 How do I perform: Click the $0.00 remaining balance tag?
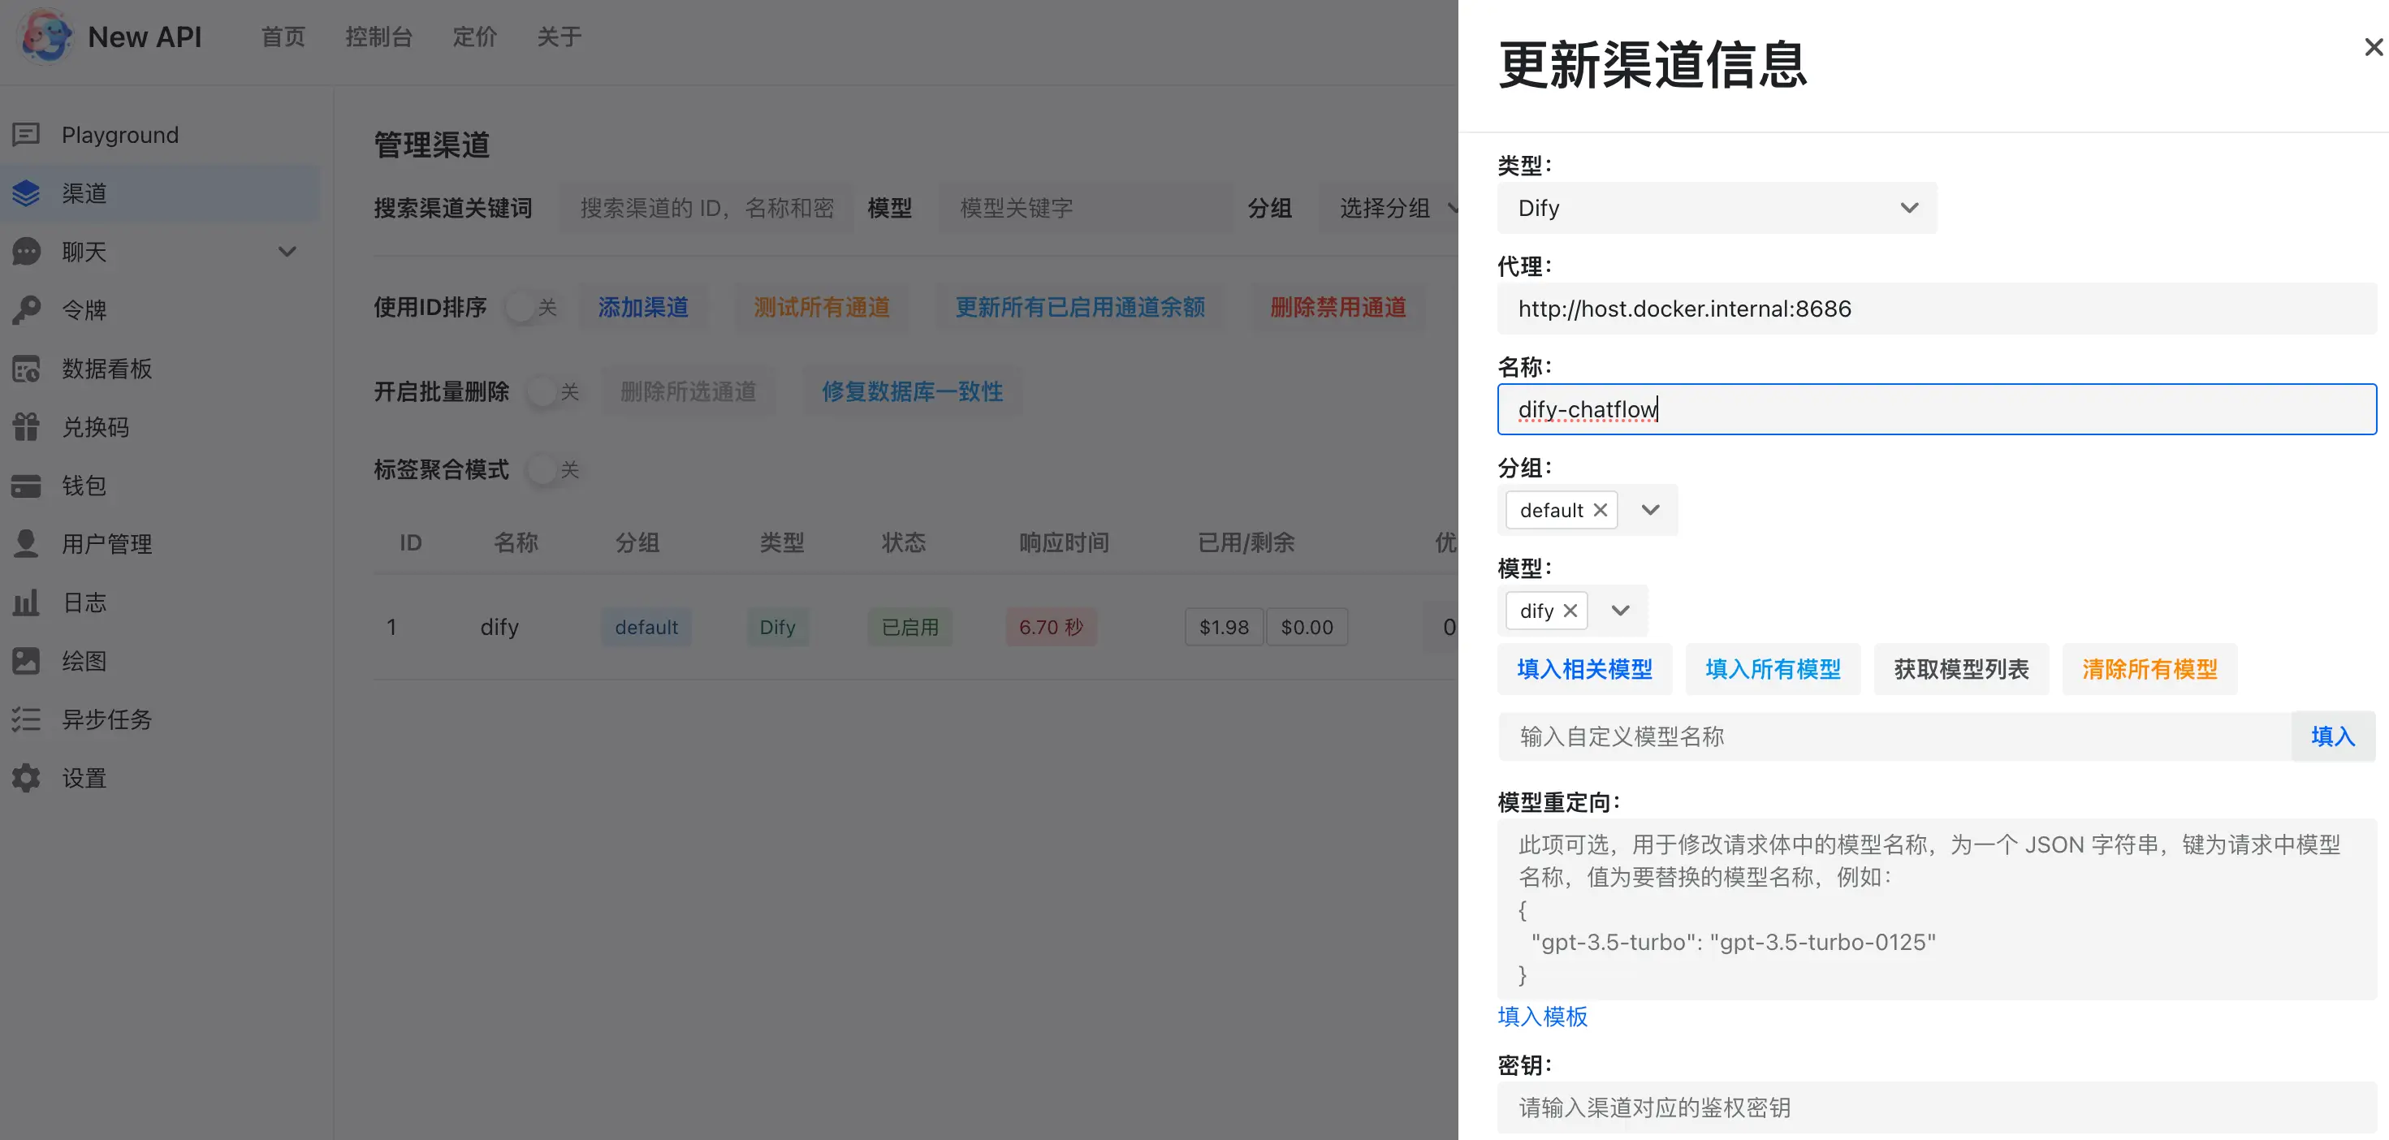[1307, 627]
